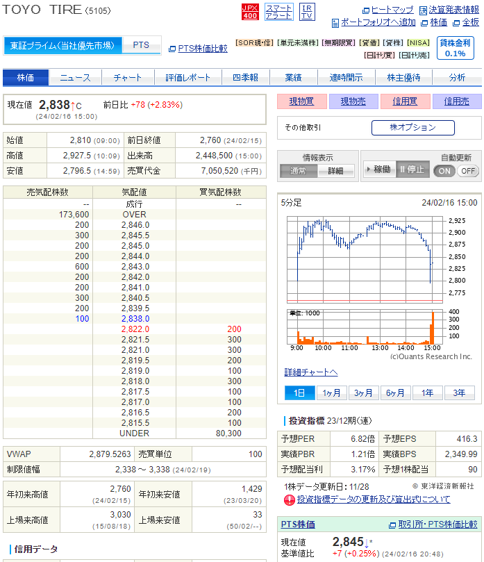
Task: Open the 四季報 tab
Action: (245, 77)
